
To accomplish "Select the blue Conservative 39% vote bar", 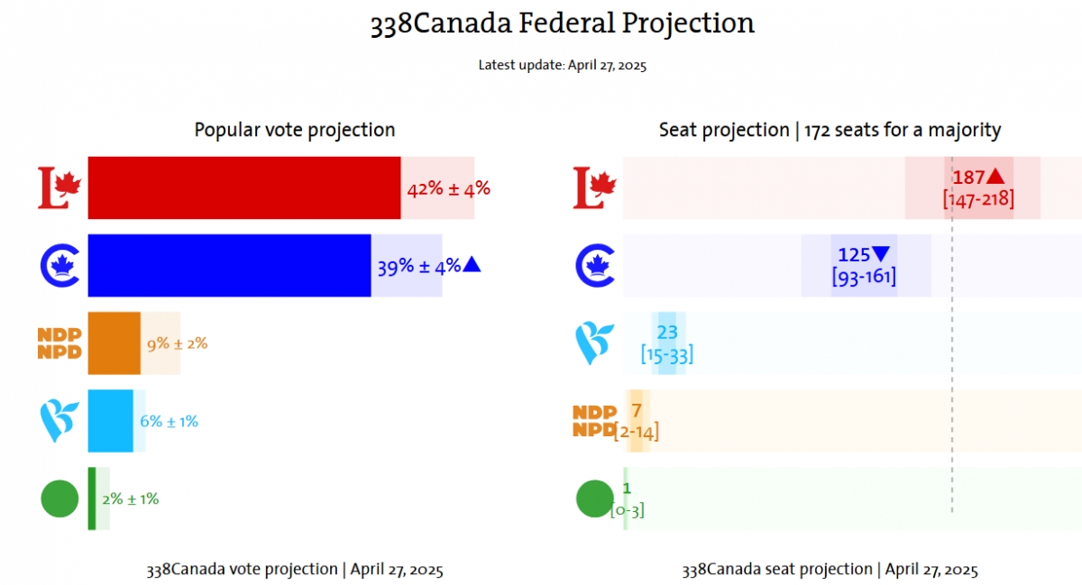I will pyautogui.click(x=229, y=265).
